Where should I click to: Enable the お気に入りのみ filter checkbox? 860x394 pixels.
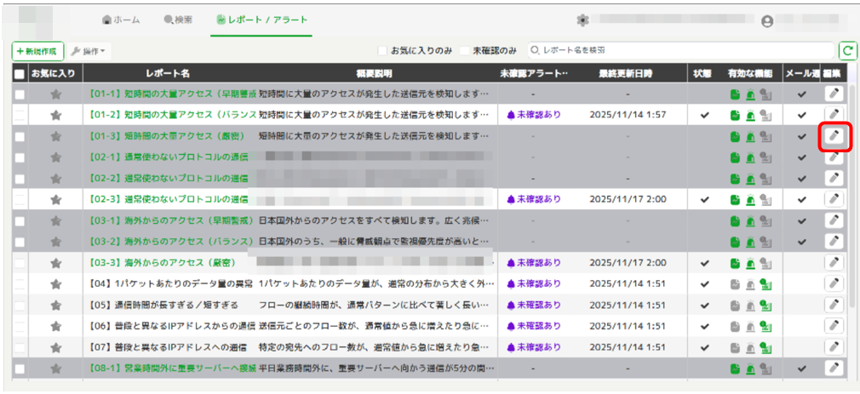pyautogui.click(x=383, y=51)
